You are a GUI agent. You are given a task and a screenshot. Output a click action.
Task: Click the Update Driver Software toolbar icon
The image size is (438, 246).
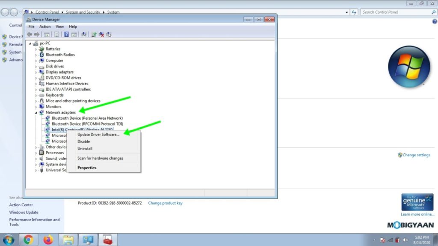tap(94, 34)
